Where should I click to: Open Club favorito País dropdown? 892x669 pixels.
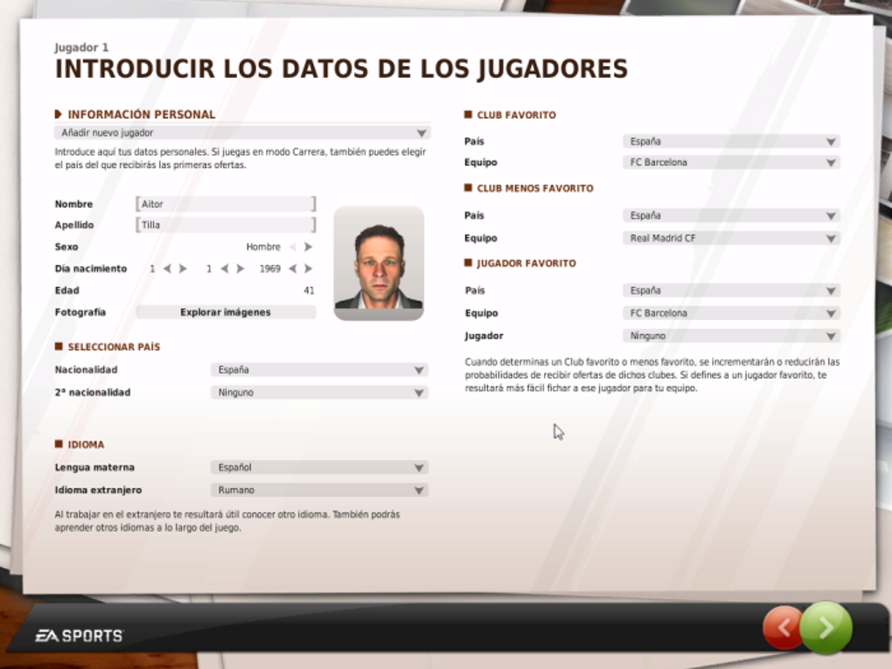click(731, 142)
